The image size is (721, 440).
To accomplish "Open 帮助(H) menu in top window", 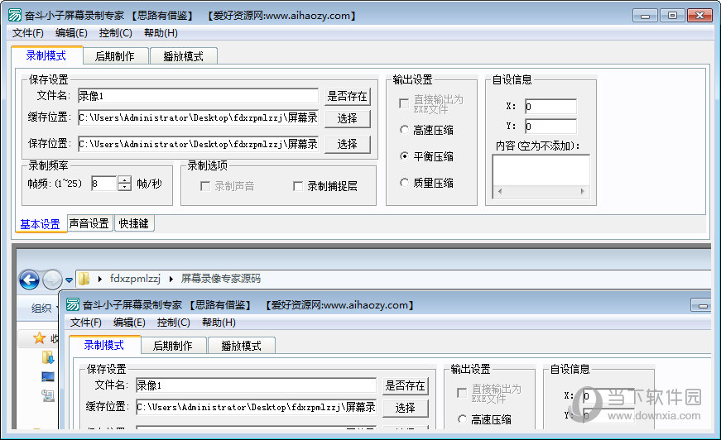I will point(161,33).
